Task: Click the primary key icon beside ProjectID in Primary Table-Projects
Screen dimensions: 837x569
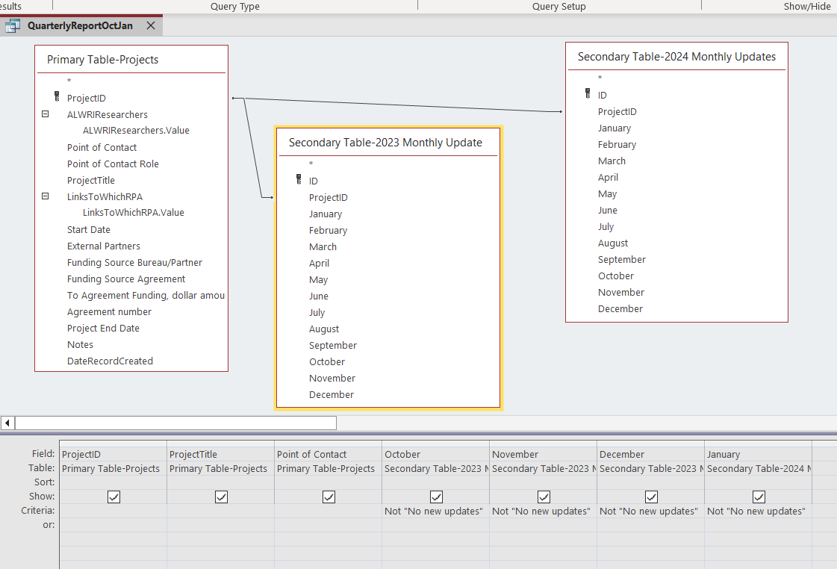Action: [57, 96]
